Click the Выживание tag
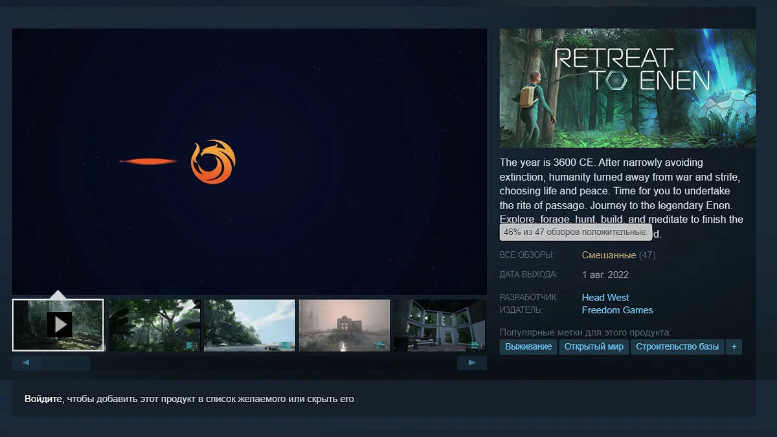This screenshot has width=777, height=437. (x=528, y=346)
